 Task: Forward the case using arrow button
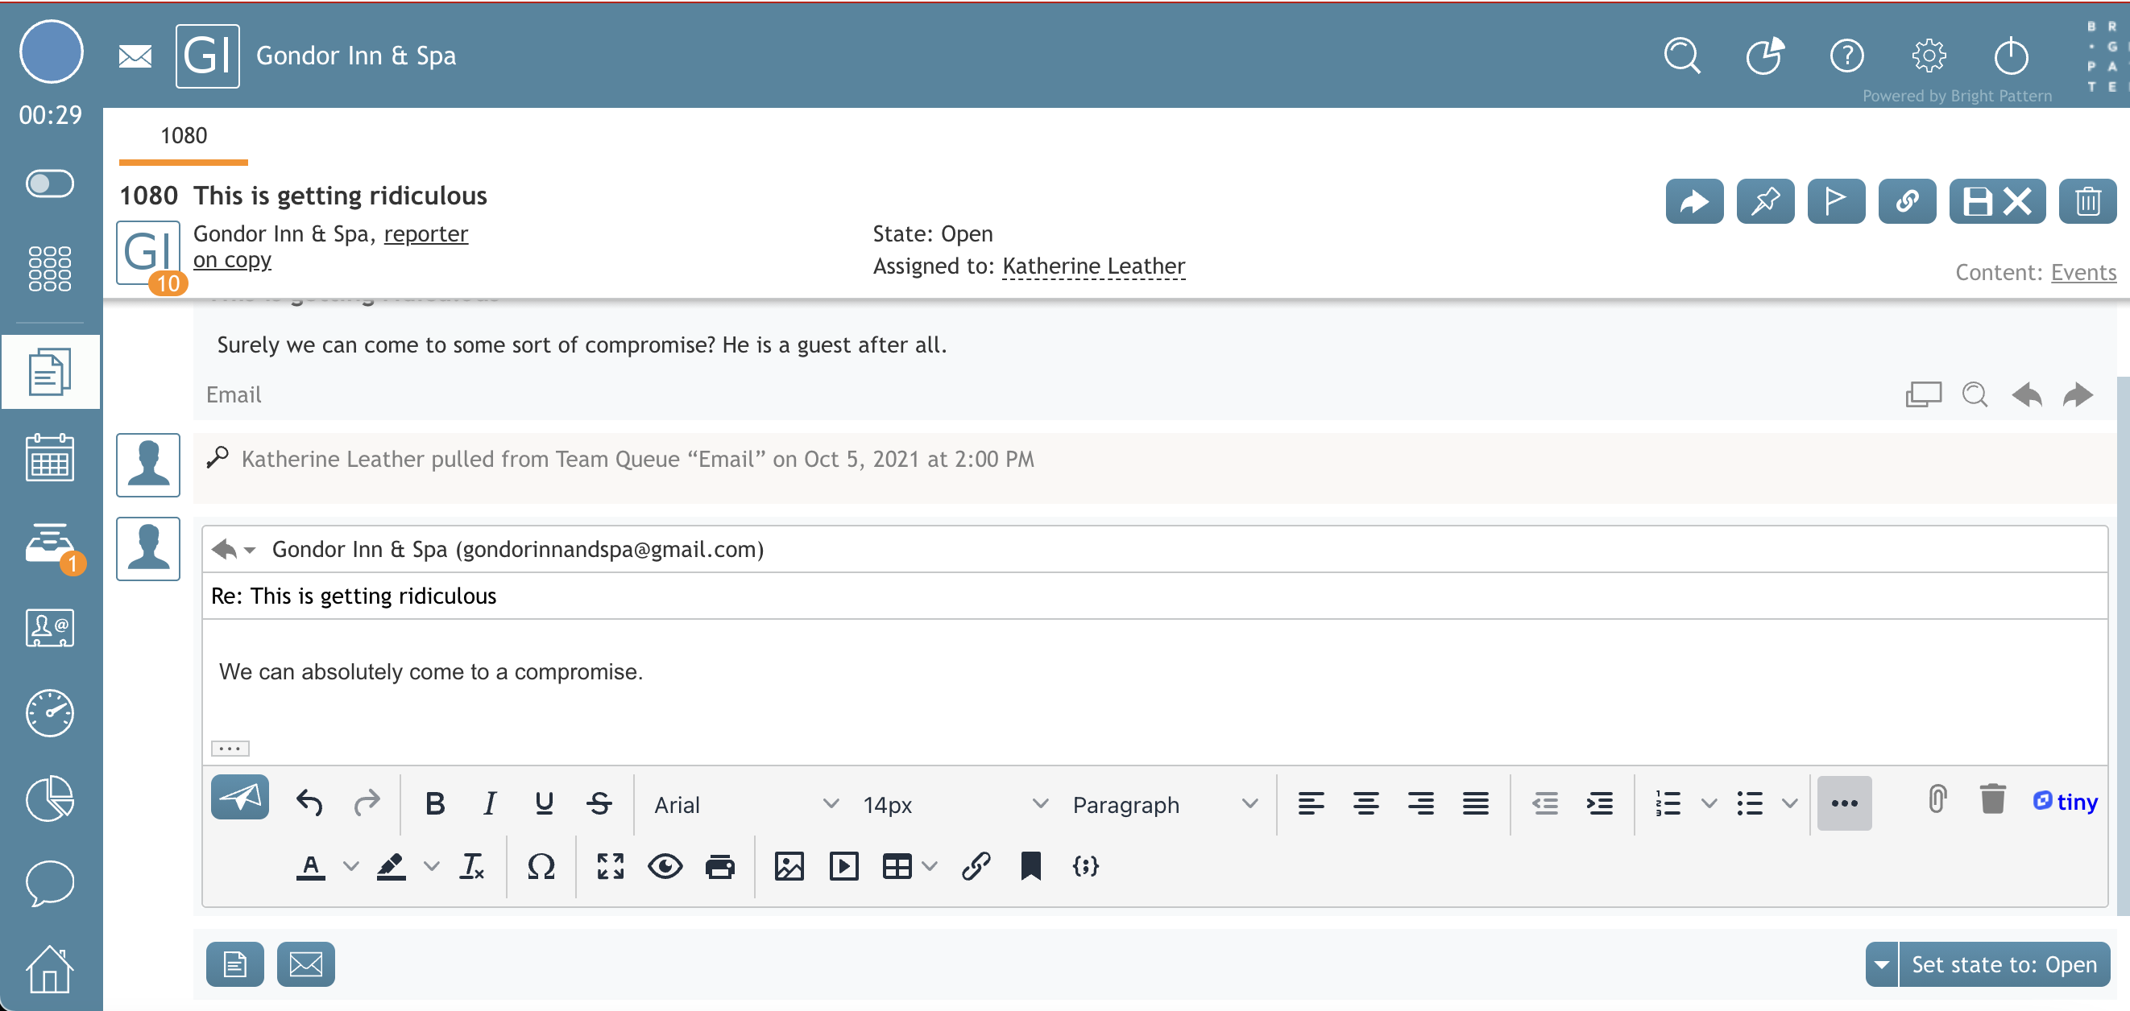[x=1694, y=201]
